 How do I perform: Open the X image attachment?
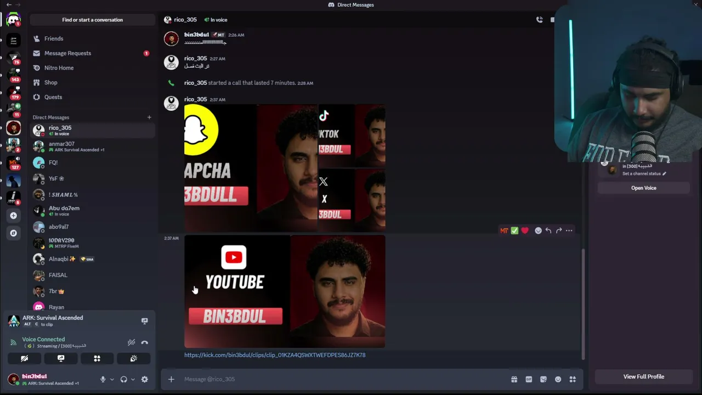tap(352, 200)
